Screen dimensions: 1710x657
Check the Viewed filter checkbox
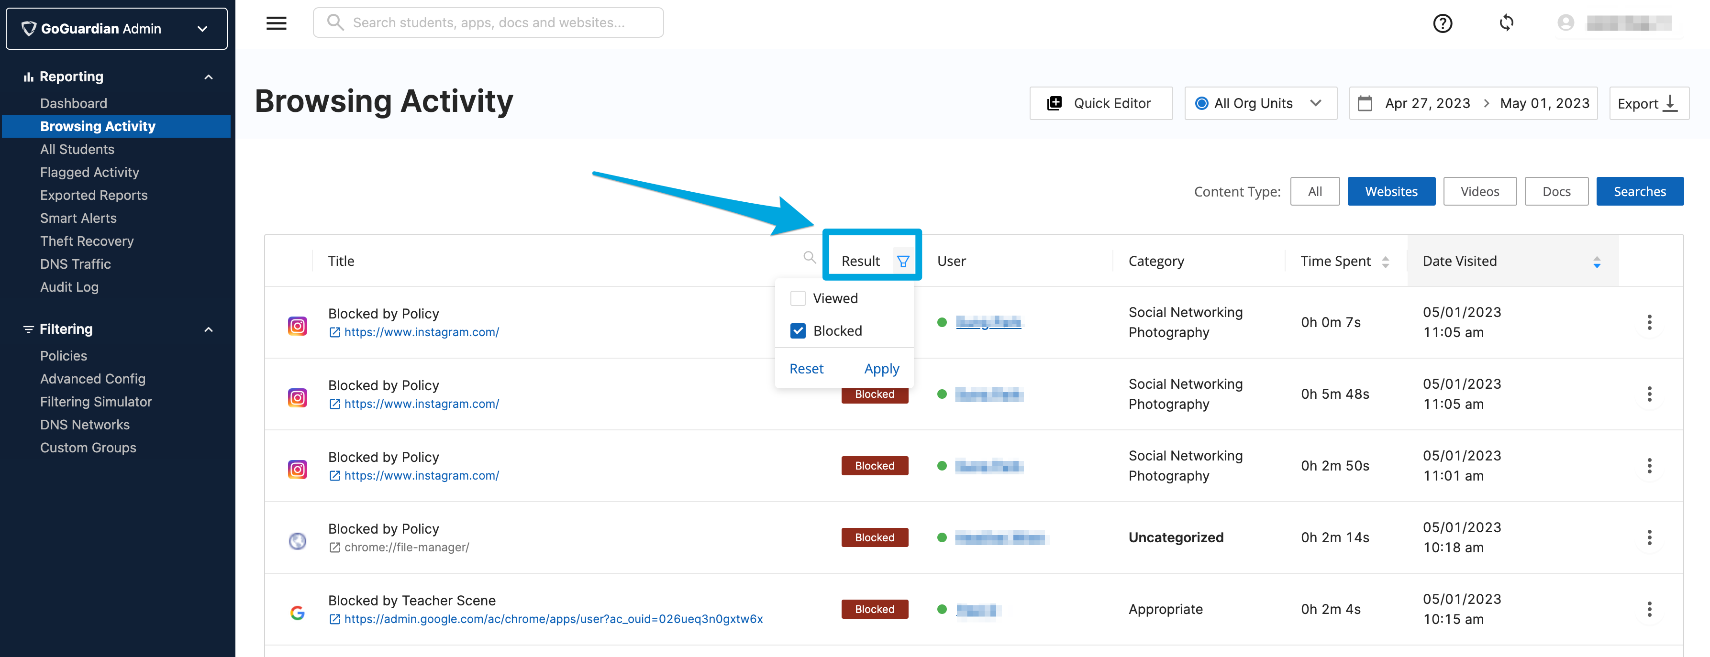tap(797, 298)
